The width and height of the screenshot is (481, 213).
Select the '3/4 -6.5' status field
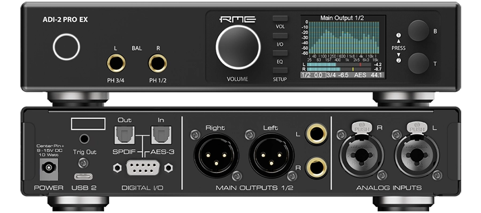click(x=337, y=75)
